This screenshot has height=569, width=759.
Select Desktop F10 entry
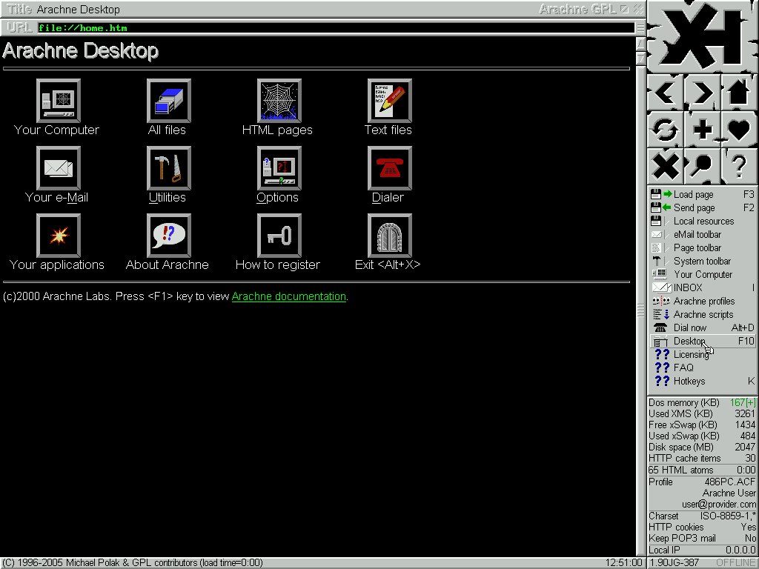(x=703, y=341)
